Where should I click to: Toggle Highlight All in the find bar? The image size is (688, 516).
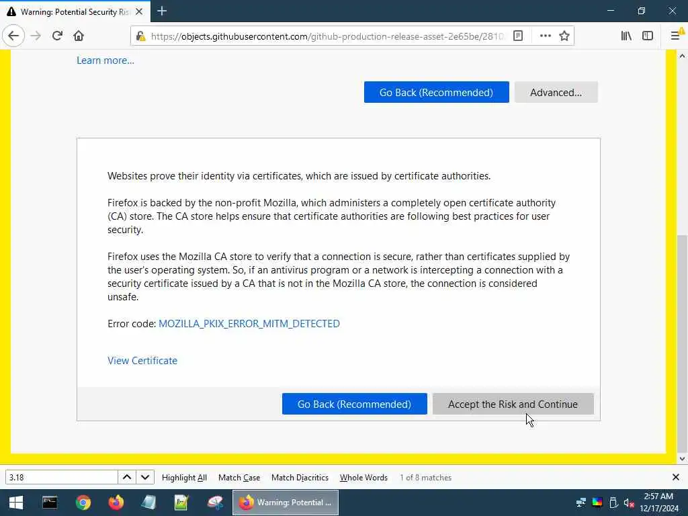184,478
